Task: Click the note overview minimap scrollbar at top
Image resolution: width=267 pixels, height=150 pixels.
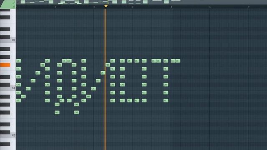Action: coord(143,2)
